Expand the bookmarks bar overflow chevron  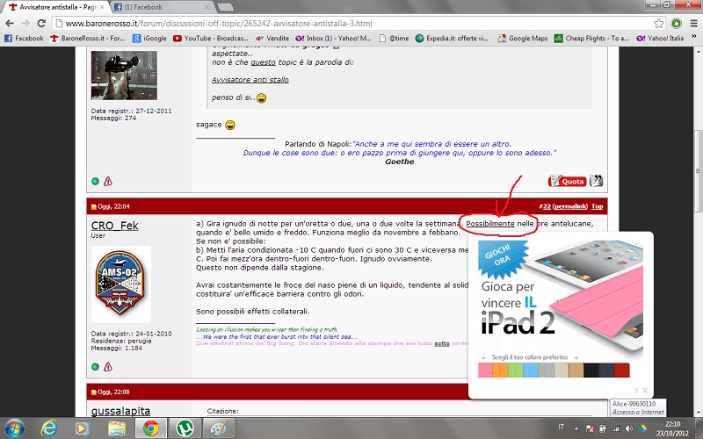[693, 39]
